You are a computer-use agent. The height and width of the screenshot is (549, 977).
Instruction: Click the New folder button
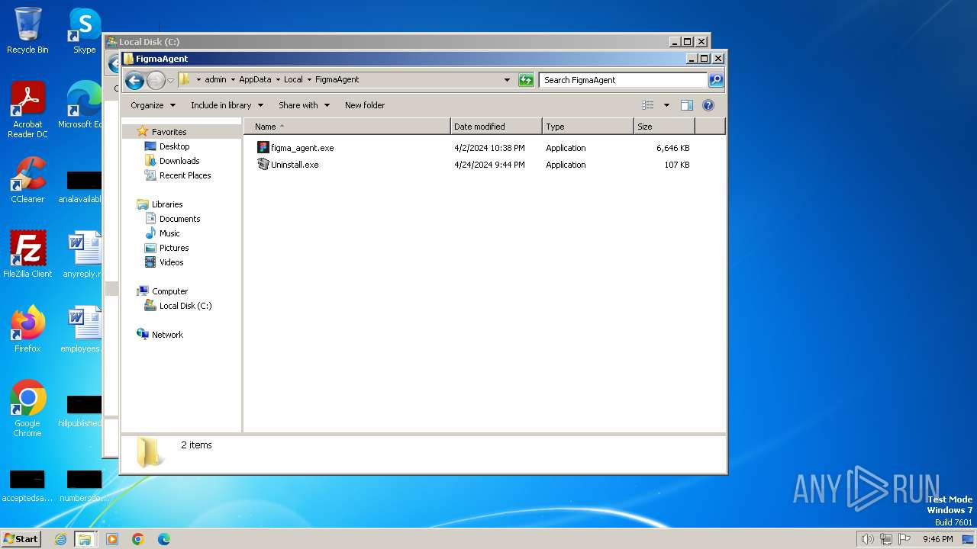[365, 105]
